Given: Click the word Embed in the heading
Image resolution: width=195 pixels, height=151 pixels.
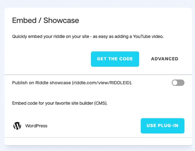Looking at the screenshot, I should 23,21.
